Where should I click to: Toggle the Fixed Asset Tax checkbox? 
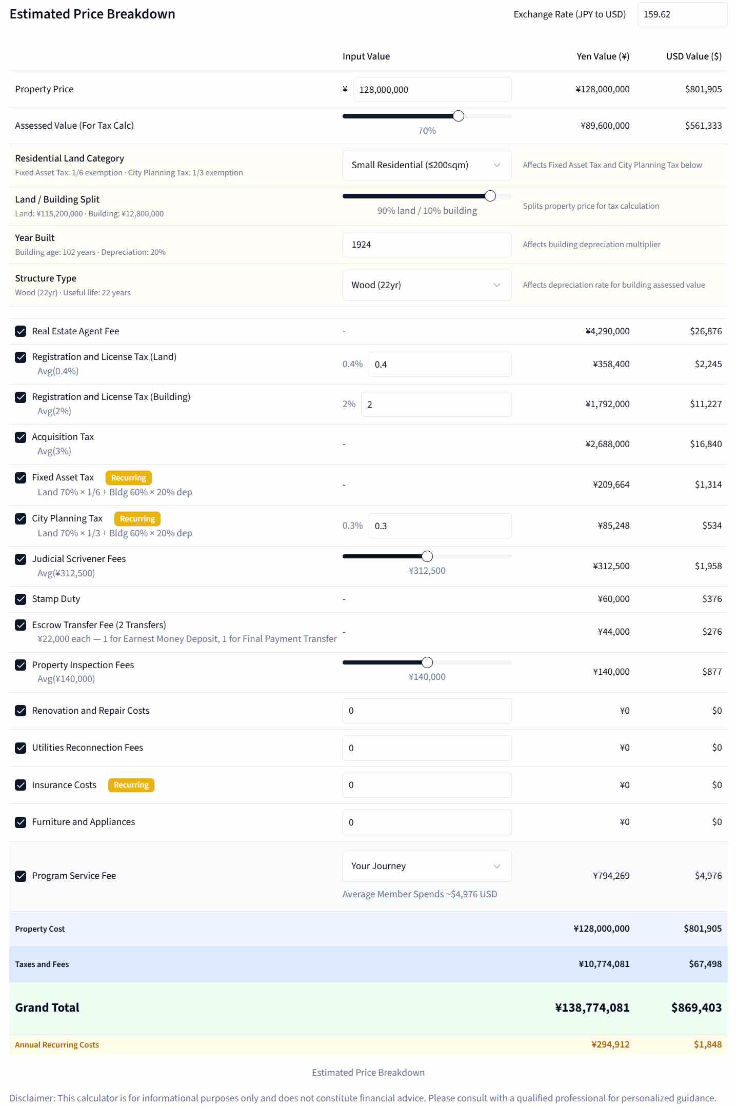coord(21,477)
